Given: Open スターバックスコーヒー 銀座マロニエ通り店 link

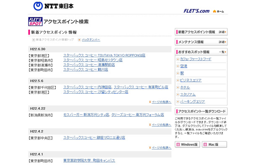Looking at the screenshot, I should pos(94,138).
